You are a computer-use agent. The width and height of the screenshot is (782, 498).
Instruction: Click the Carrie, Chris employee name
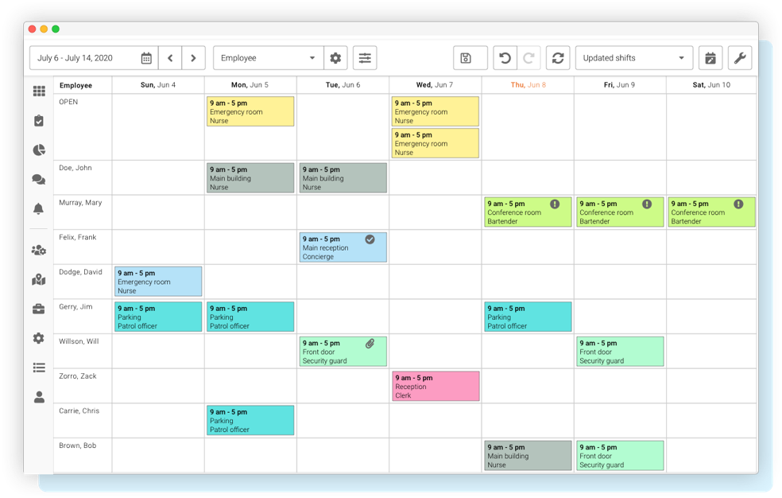79,410
